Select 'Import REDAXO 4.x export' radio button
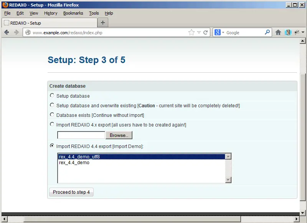307x223 pixels. pyautogui.click(x=52, y=124)
